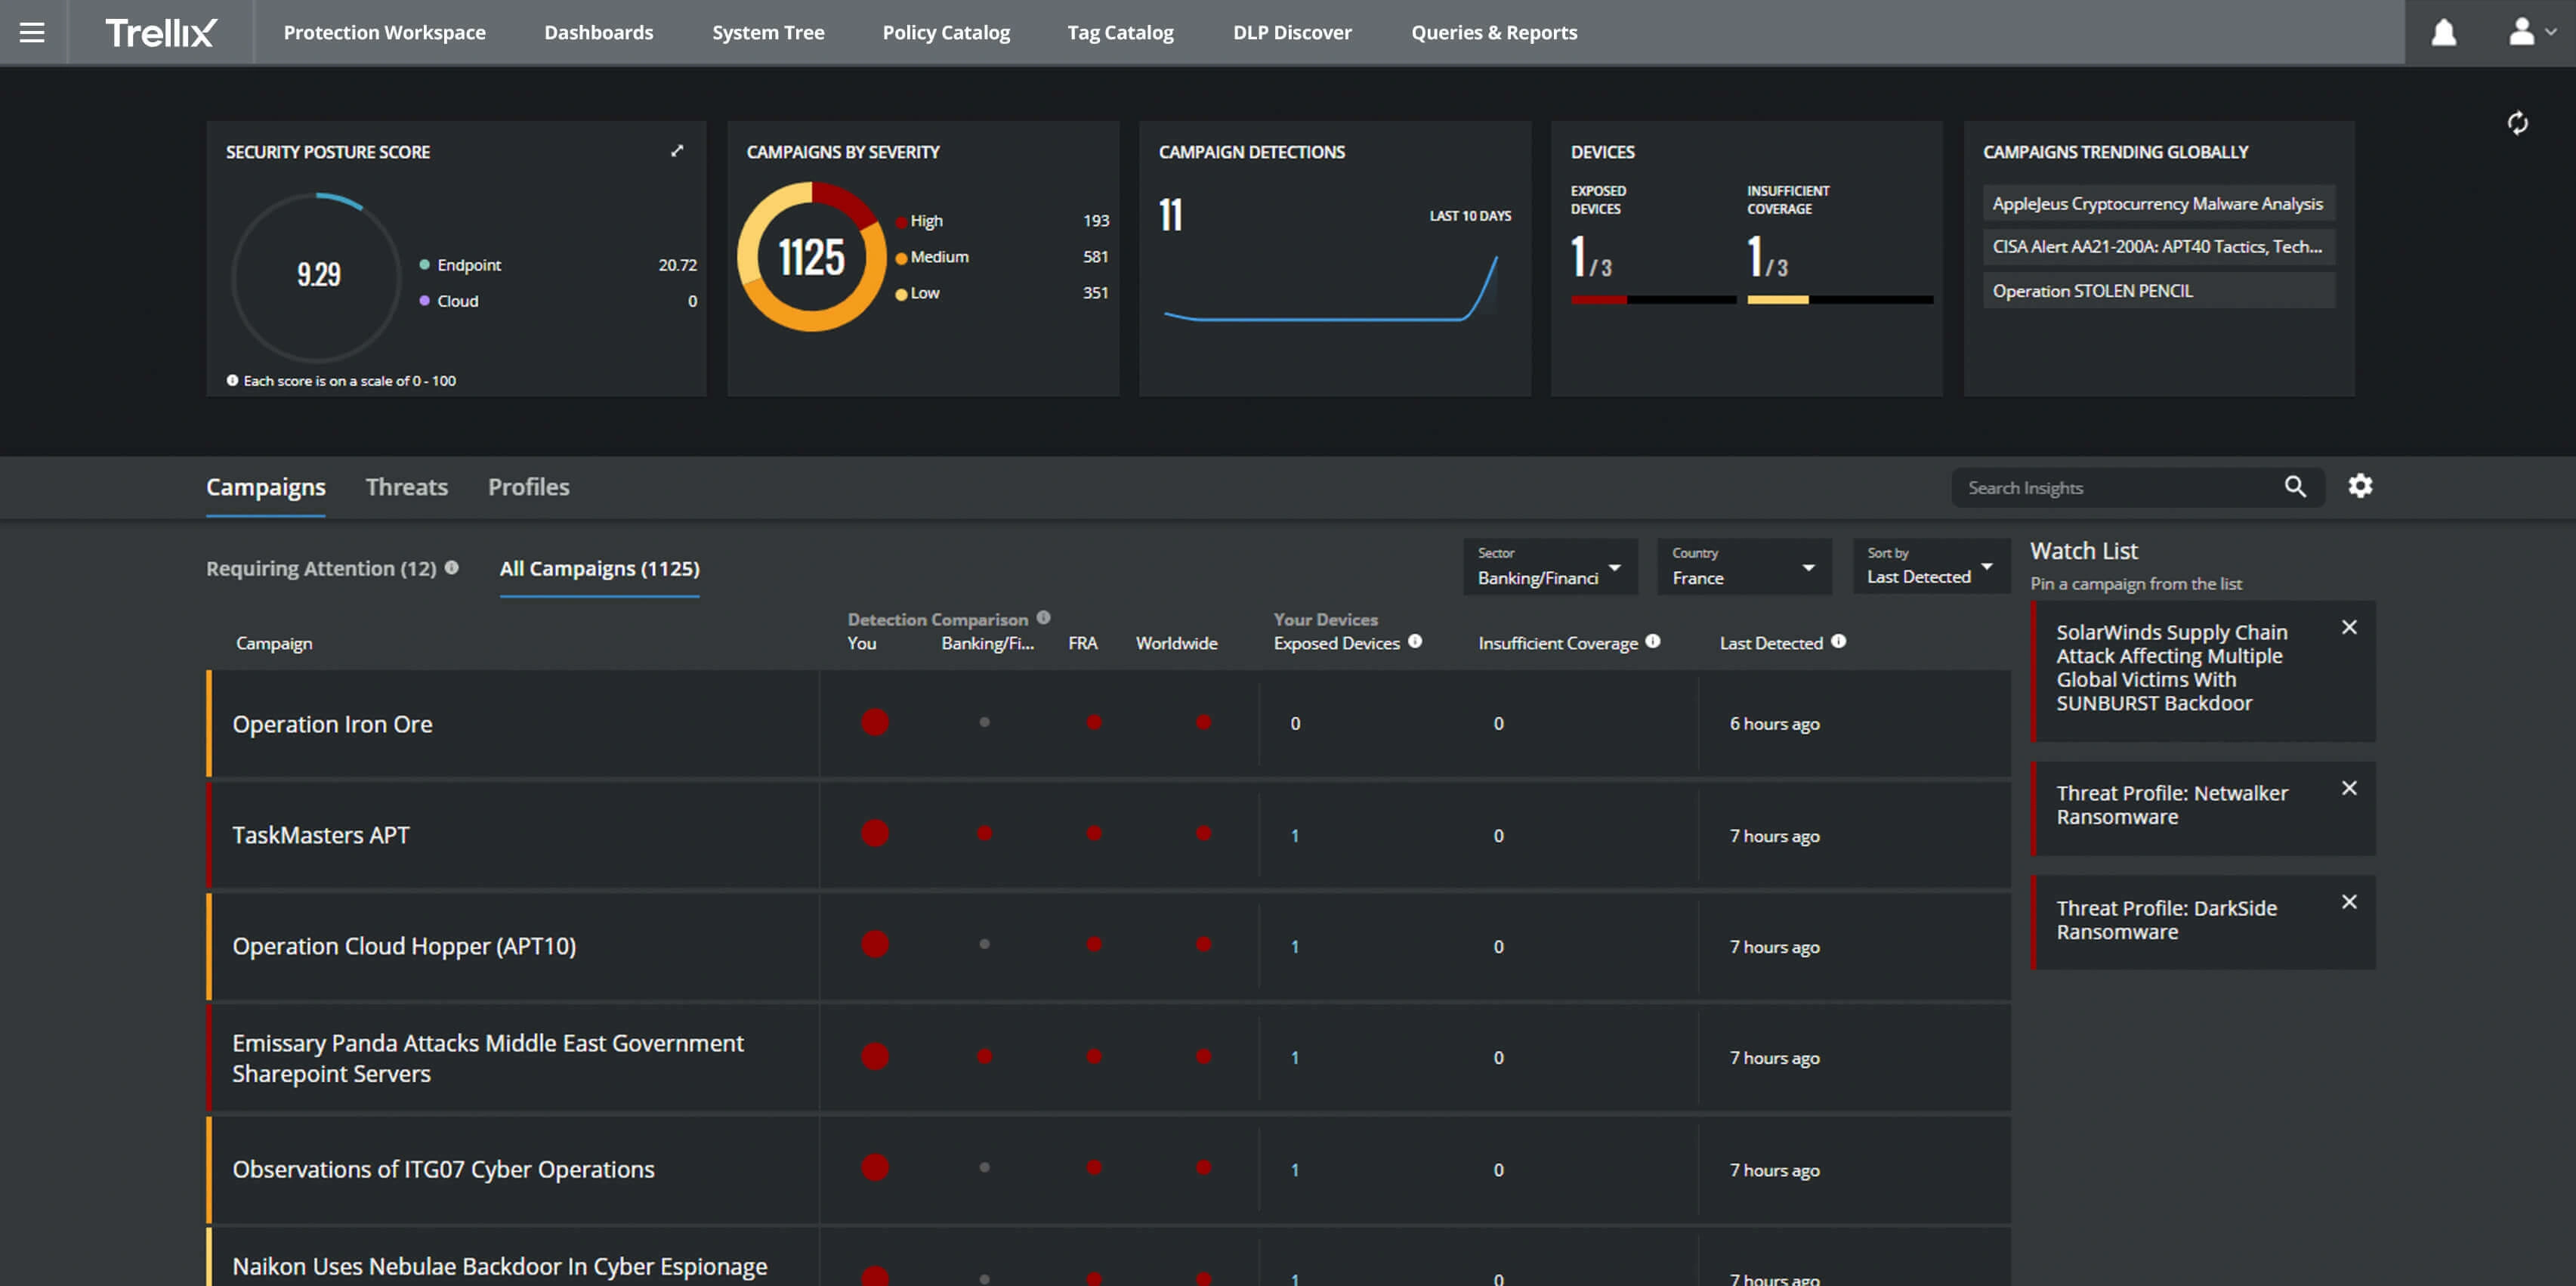Open the Sector dropdown
2576x1286 pixels.
pyautogui.click(x=1550, y=567)
